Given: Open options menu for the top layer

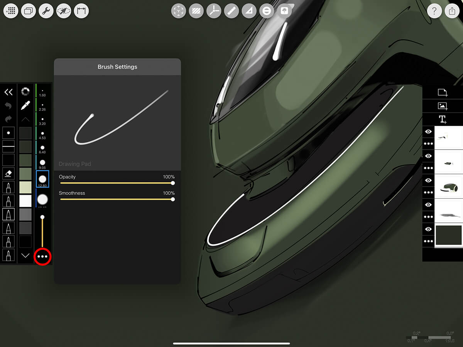Looking at the screenshot, I should point(428,144).
